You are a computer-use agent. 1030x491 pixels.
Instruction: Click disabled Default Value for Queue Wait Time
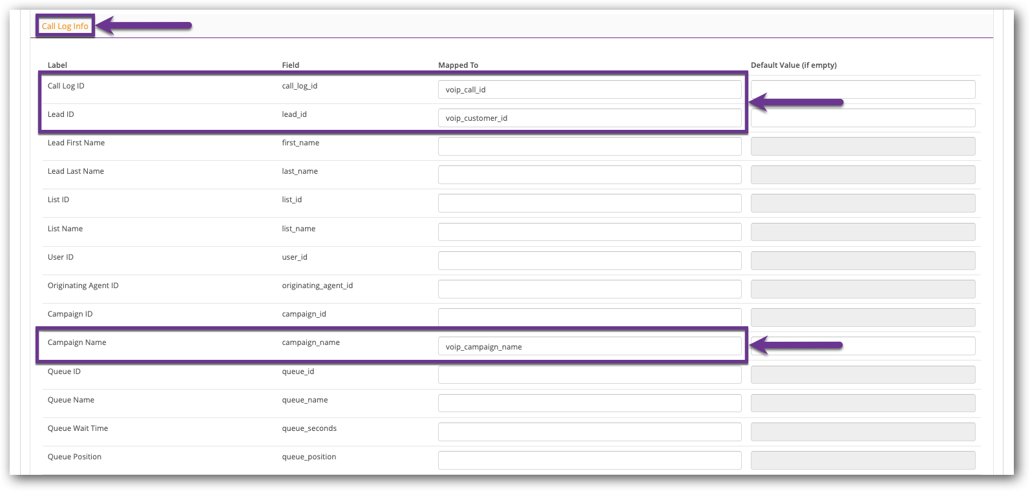[863, 432]
